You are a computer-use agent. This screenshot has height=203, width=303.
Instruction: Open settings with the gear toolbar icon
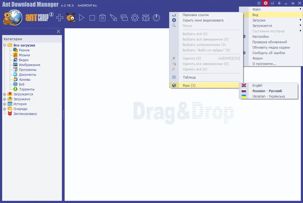(x=135, y=17)
